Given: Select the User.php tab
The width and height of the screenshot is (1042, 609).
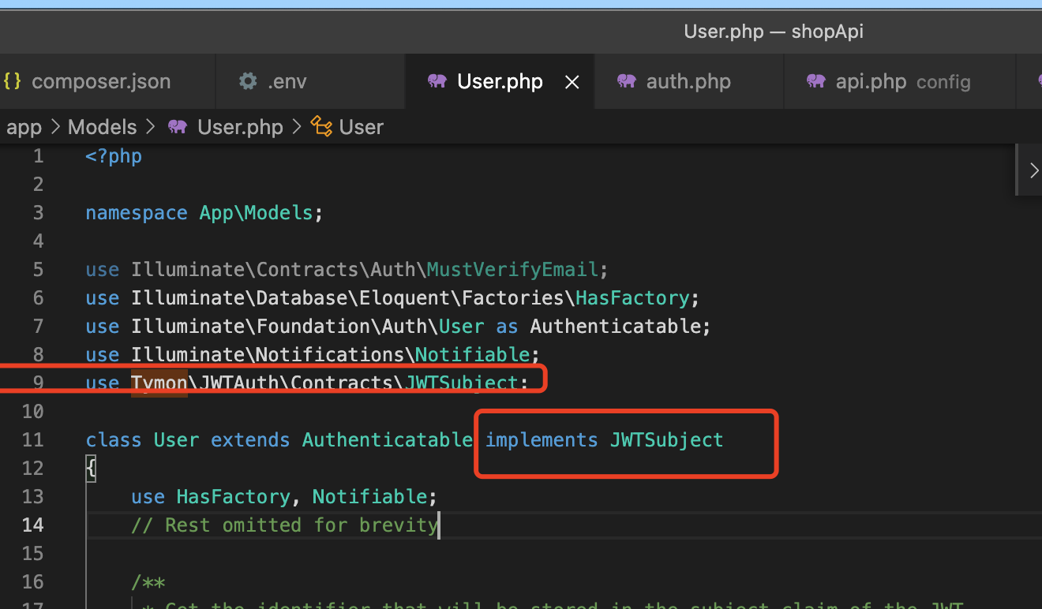Looking at the screenshot, I should [500, 81].
